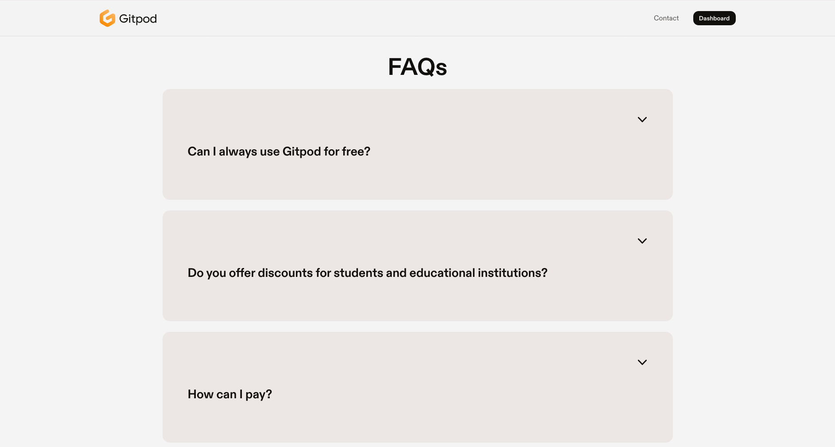Click the page margin right of the FAQ cards

[753, 244]
